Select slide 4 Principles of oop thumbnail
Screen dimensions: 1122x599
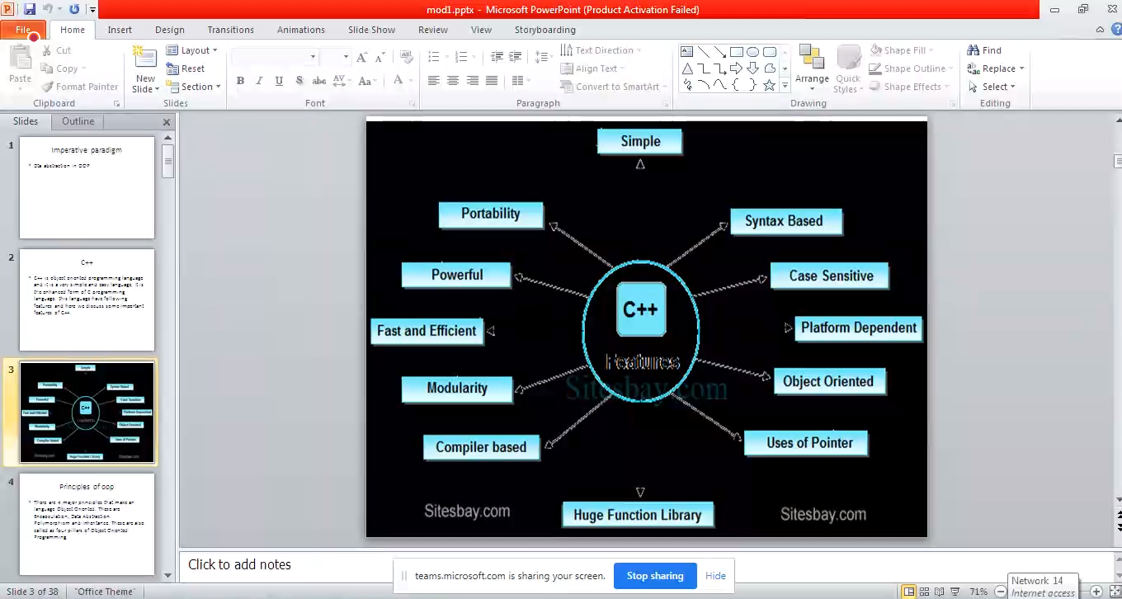87,523
